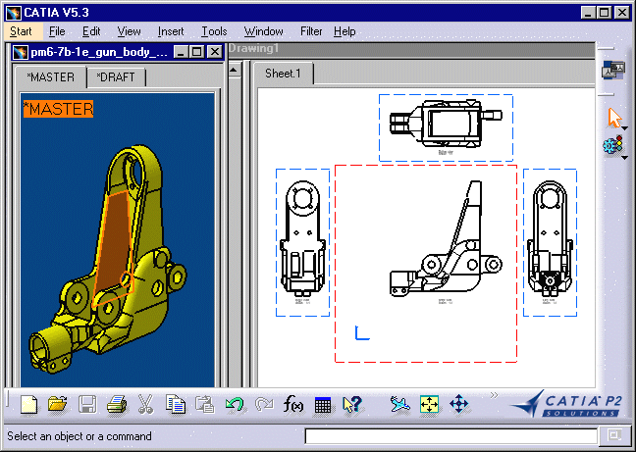This screenshot has width=636, height=452.
Task: Click the button right of command input
Action: pyautogui.click(x=614, y=435)
